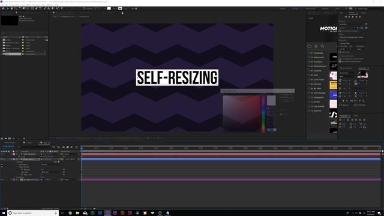This screenshot has width=384, height=216.
Task: Jump to first frame in Preview panel
Action: [346, 17]
